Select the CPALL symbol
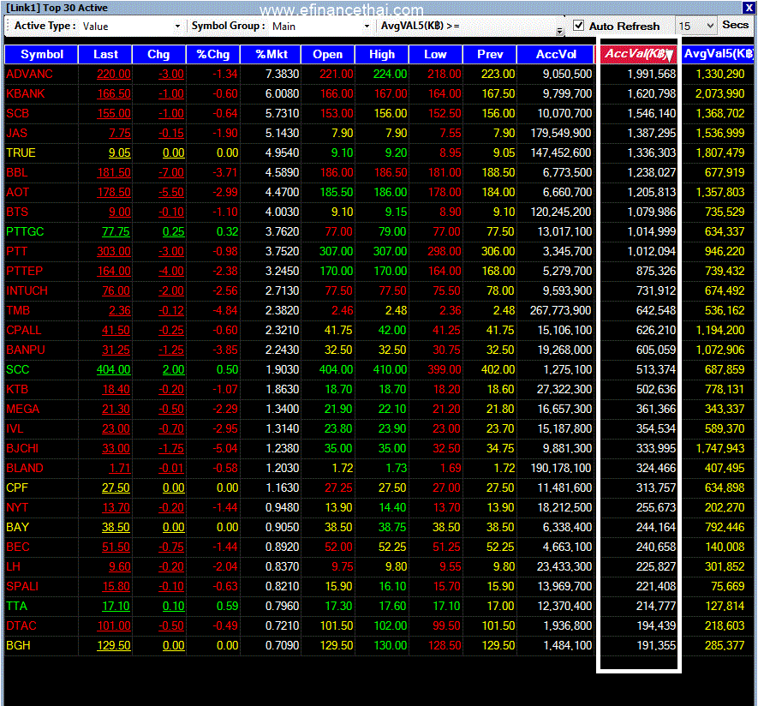The image size is (758, 706). pos(24,330)
